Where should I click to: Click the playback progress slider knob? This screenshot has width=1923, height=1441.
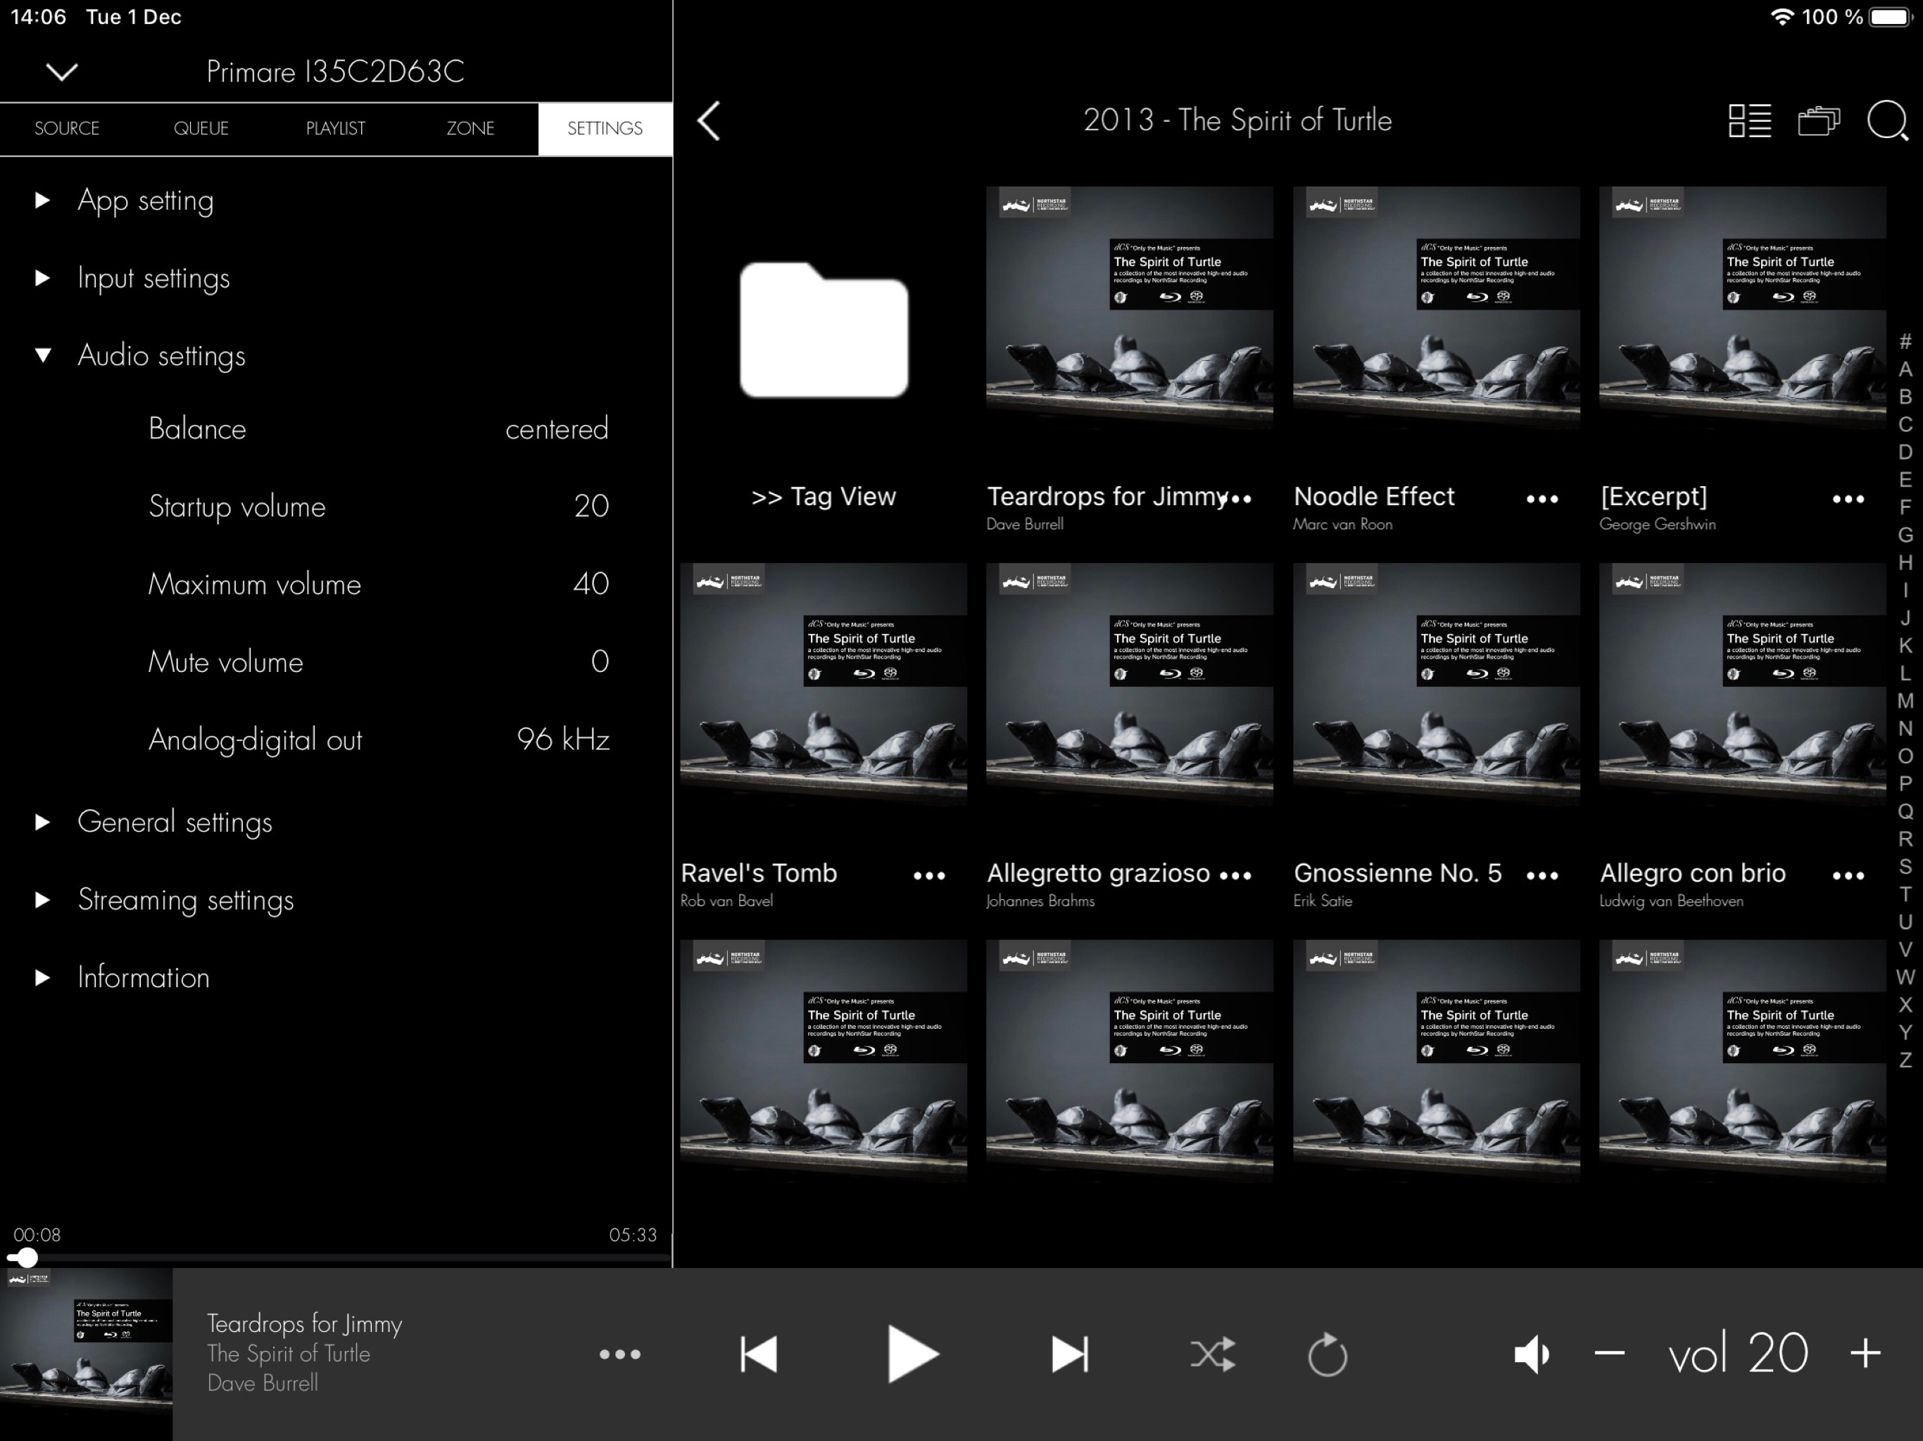26,1257
